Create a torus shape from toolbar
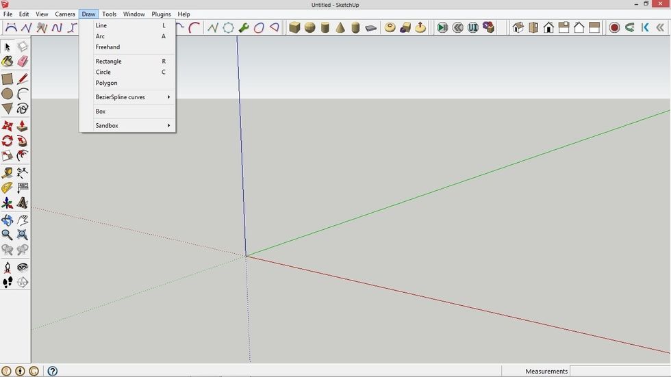Screen dimensions: 671x377 (x=390, y=28)
